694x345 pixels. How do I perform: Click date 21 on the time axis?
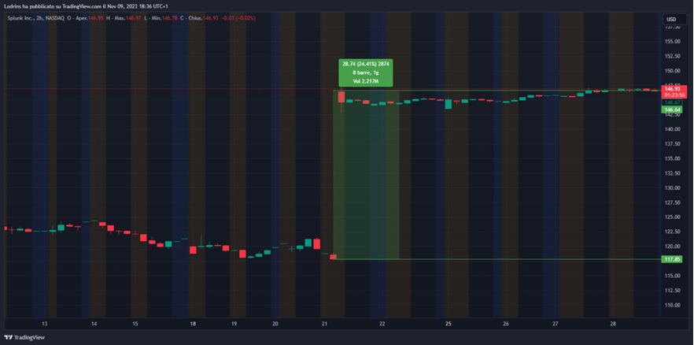click(x=325, y=324)
